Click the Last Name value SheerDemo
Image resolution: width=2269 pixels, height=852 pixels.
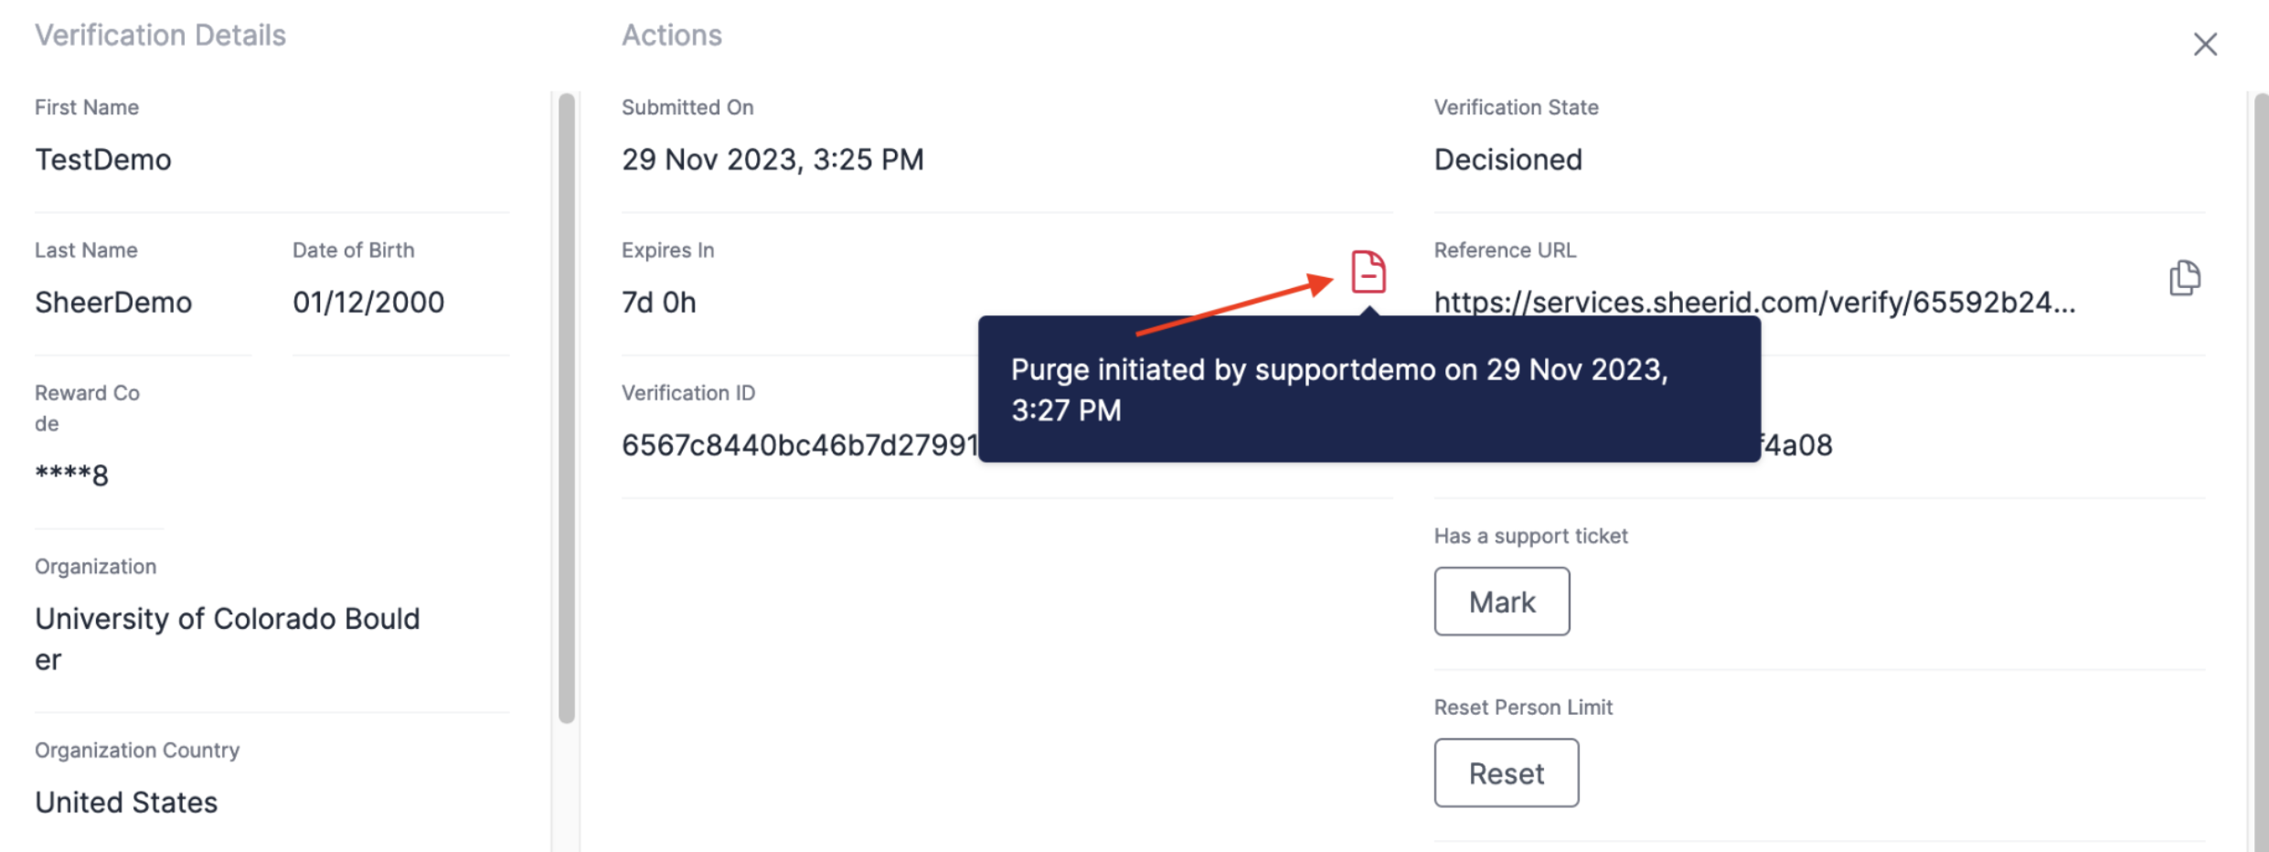pyautogui.click(x=113, y=303)
